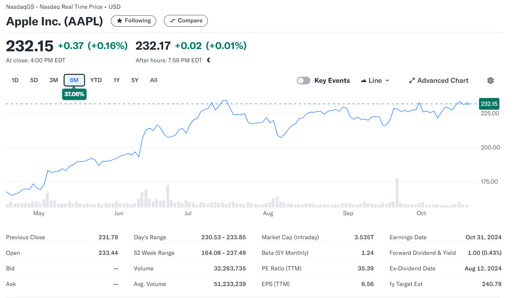The image size is (513, 298).
Task: Click the Market Cap value 3.535T
Action: 364,237
